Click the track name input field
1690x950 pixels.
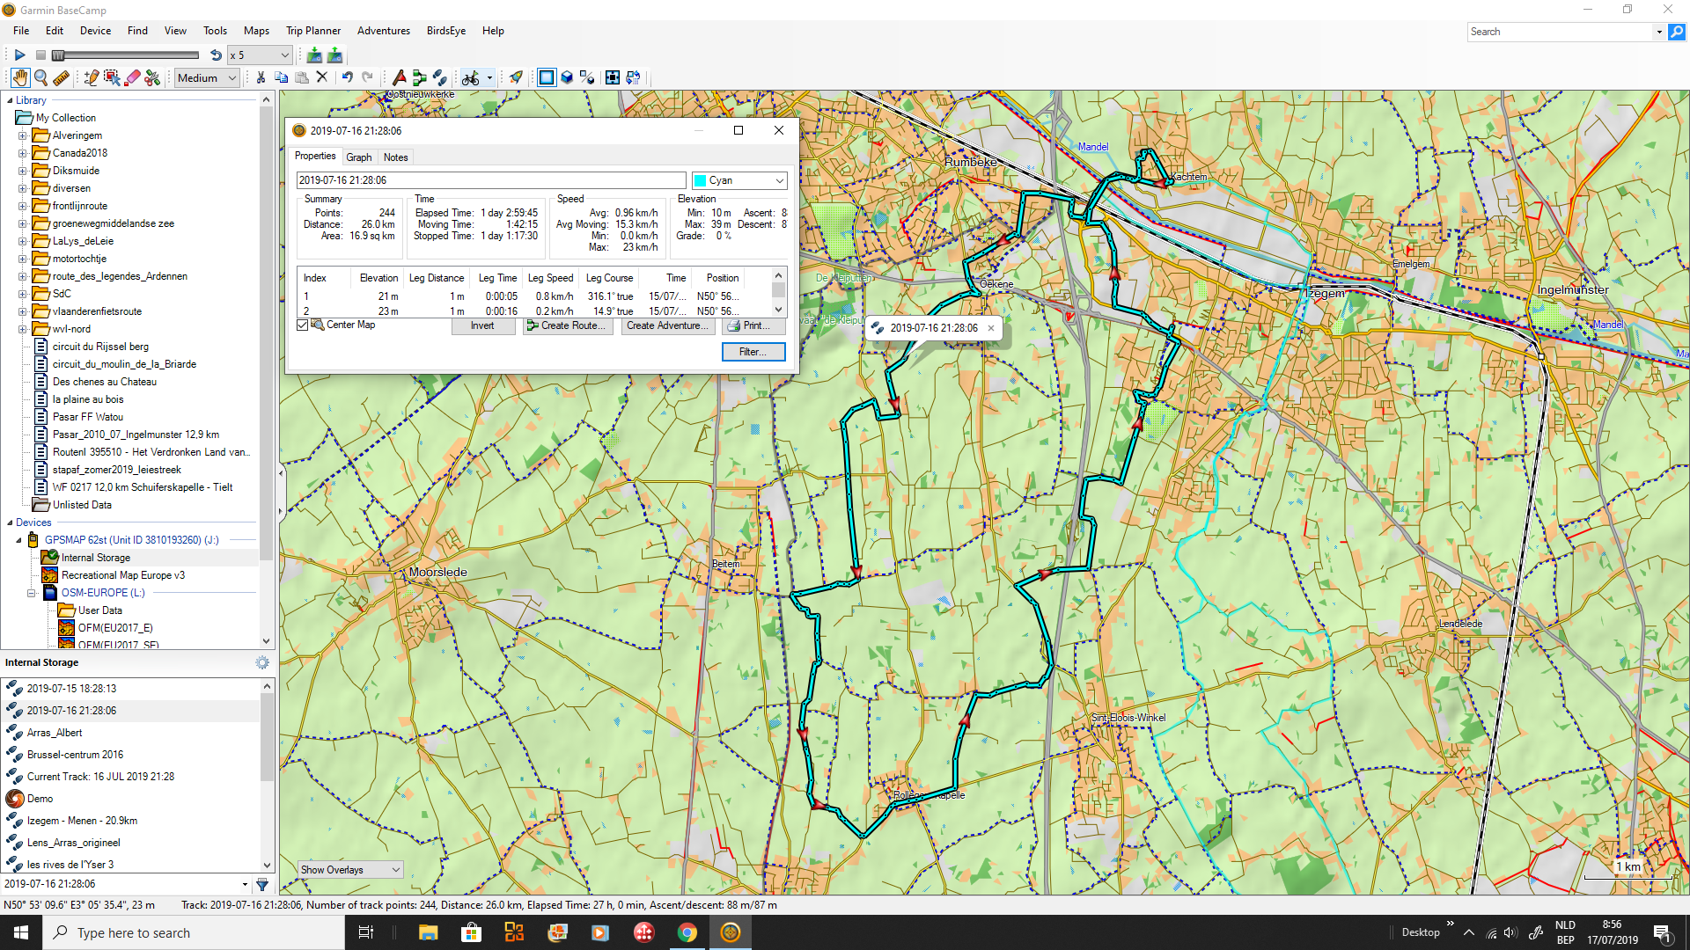(x=490, y=180)
